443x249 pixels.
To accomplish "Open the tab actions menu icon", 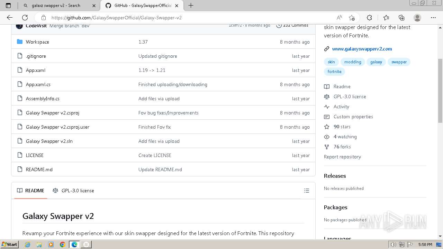I will click(x=8, y=6).
